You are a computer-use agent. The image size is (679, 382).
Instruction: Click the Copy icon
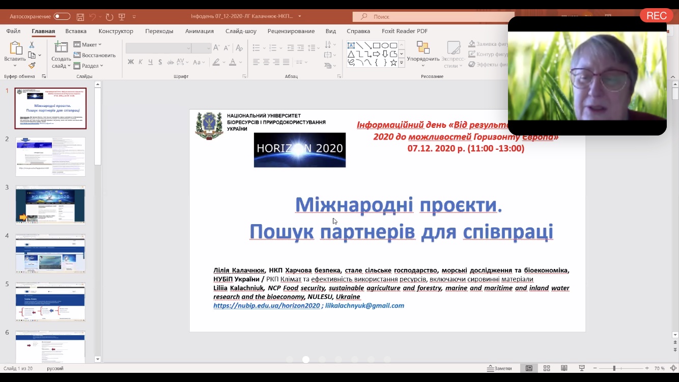pos(32,55)
